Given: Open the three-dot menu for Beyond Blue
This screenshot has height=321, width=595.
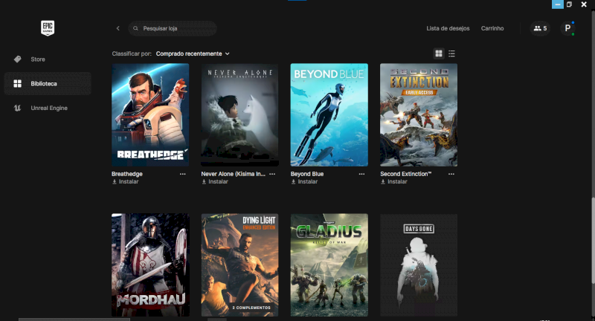Looking at the screenshot, I should [361, 174].
